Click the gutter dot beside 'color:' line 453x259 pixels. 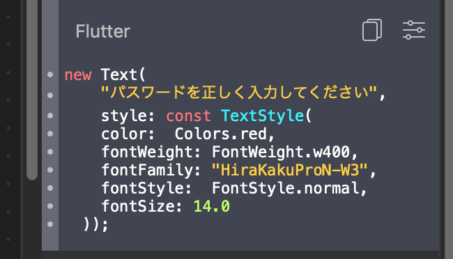pyautogui.click(x=50, y=134)
